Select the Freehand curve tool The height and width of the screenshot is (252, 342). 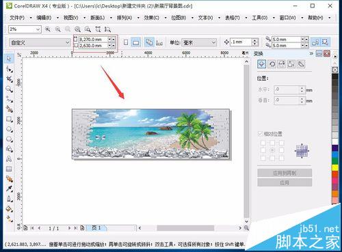point(9,99)
